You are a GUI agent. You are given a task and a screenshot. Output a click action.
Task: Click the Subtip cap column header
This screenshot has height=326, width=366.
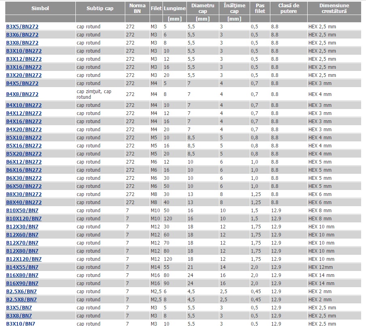click(x=100, y=9)
